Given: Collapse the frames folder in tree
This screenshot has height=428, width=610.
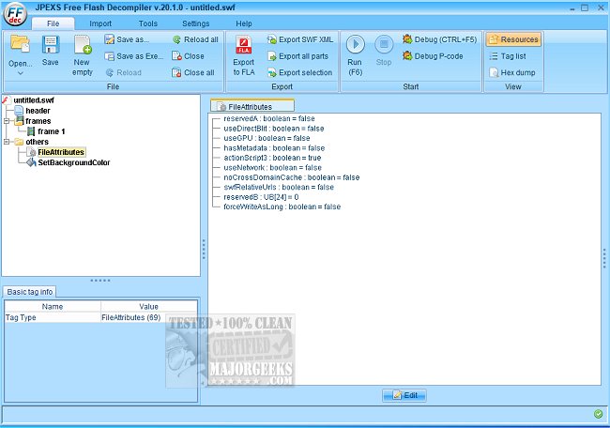Looking at the screenshot, I should 8,121.
